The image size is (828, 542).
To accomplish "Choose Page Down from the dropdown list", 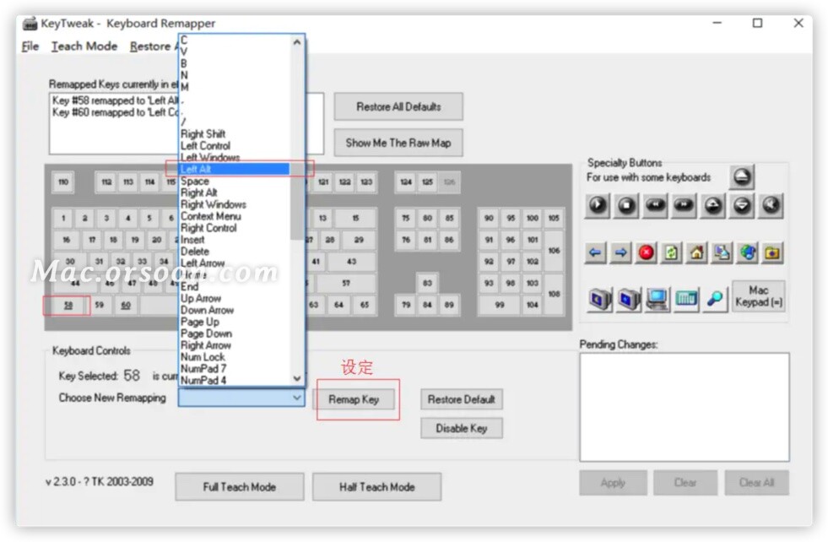I will pos(234,333).
